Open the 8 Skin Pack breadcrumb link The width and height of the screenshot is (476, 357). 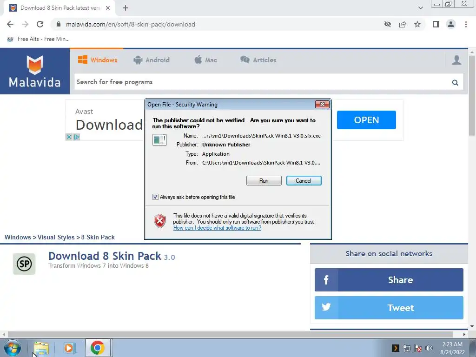point(98,237)
